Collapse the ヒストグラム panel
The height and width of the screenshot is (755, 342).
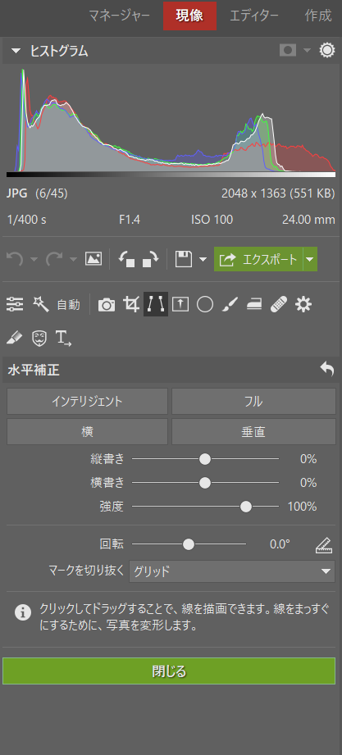tap(16, 51)
